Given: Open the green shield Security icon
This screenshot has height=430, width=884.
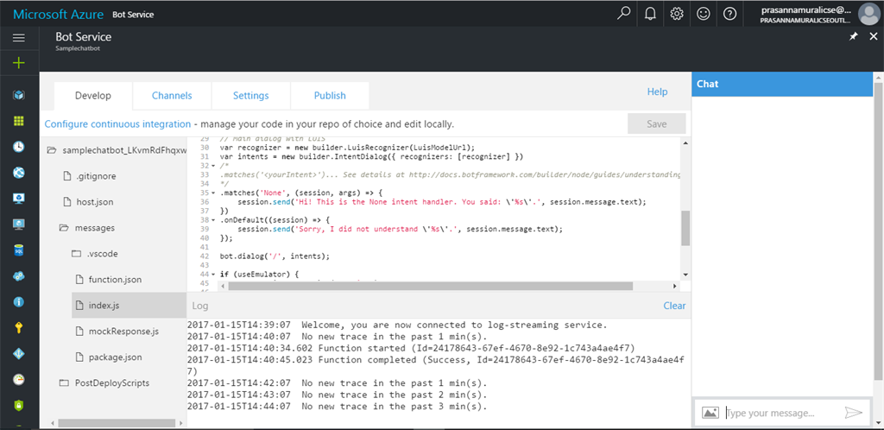Looking at the screenshot, I should (x=19, y=405).
